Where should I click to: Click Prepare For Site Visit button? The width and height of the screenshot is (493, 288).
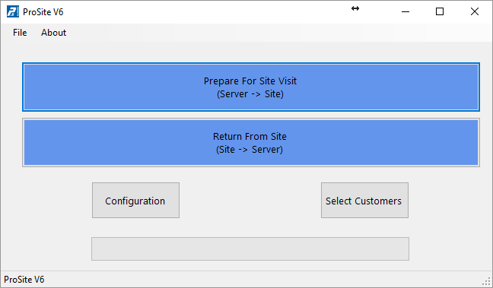251,87
